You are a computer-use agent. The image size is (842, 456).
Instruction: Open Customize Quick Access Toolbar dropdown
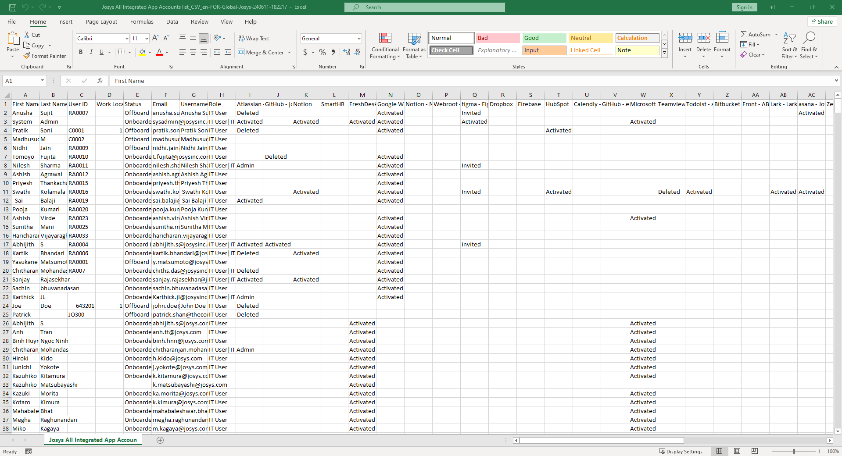tap(59, 7)
